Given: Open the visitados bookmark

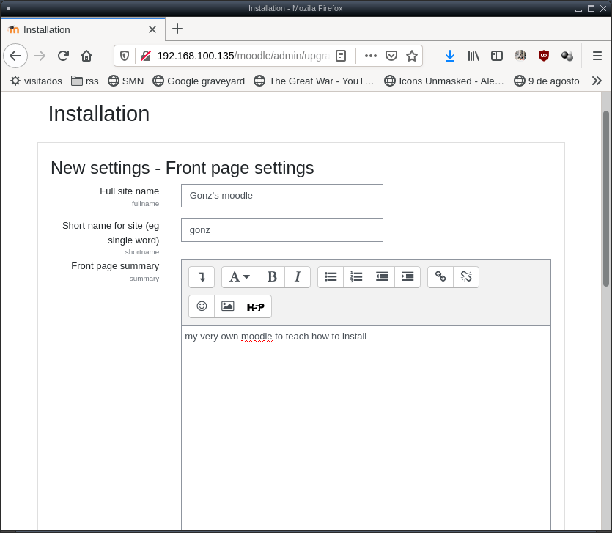Looking at the screenshot, I should point(37,81).
